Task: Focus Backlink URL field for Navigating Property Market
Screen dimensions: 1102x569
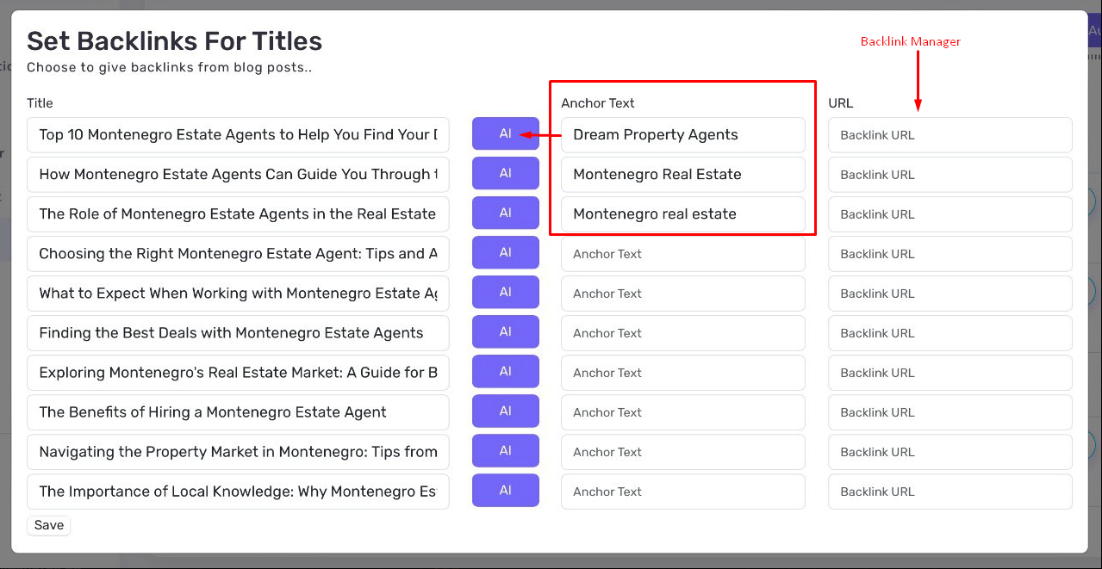Action: pyautogui.click(x=950, y=452)
